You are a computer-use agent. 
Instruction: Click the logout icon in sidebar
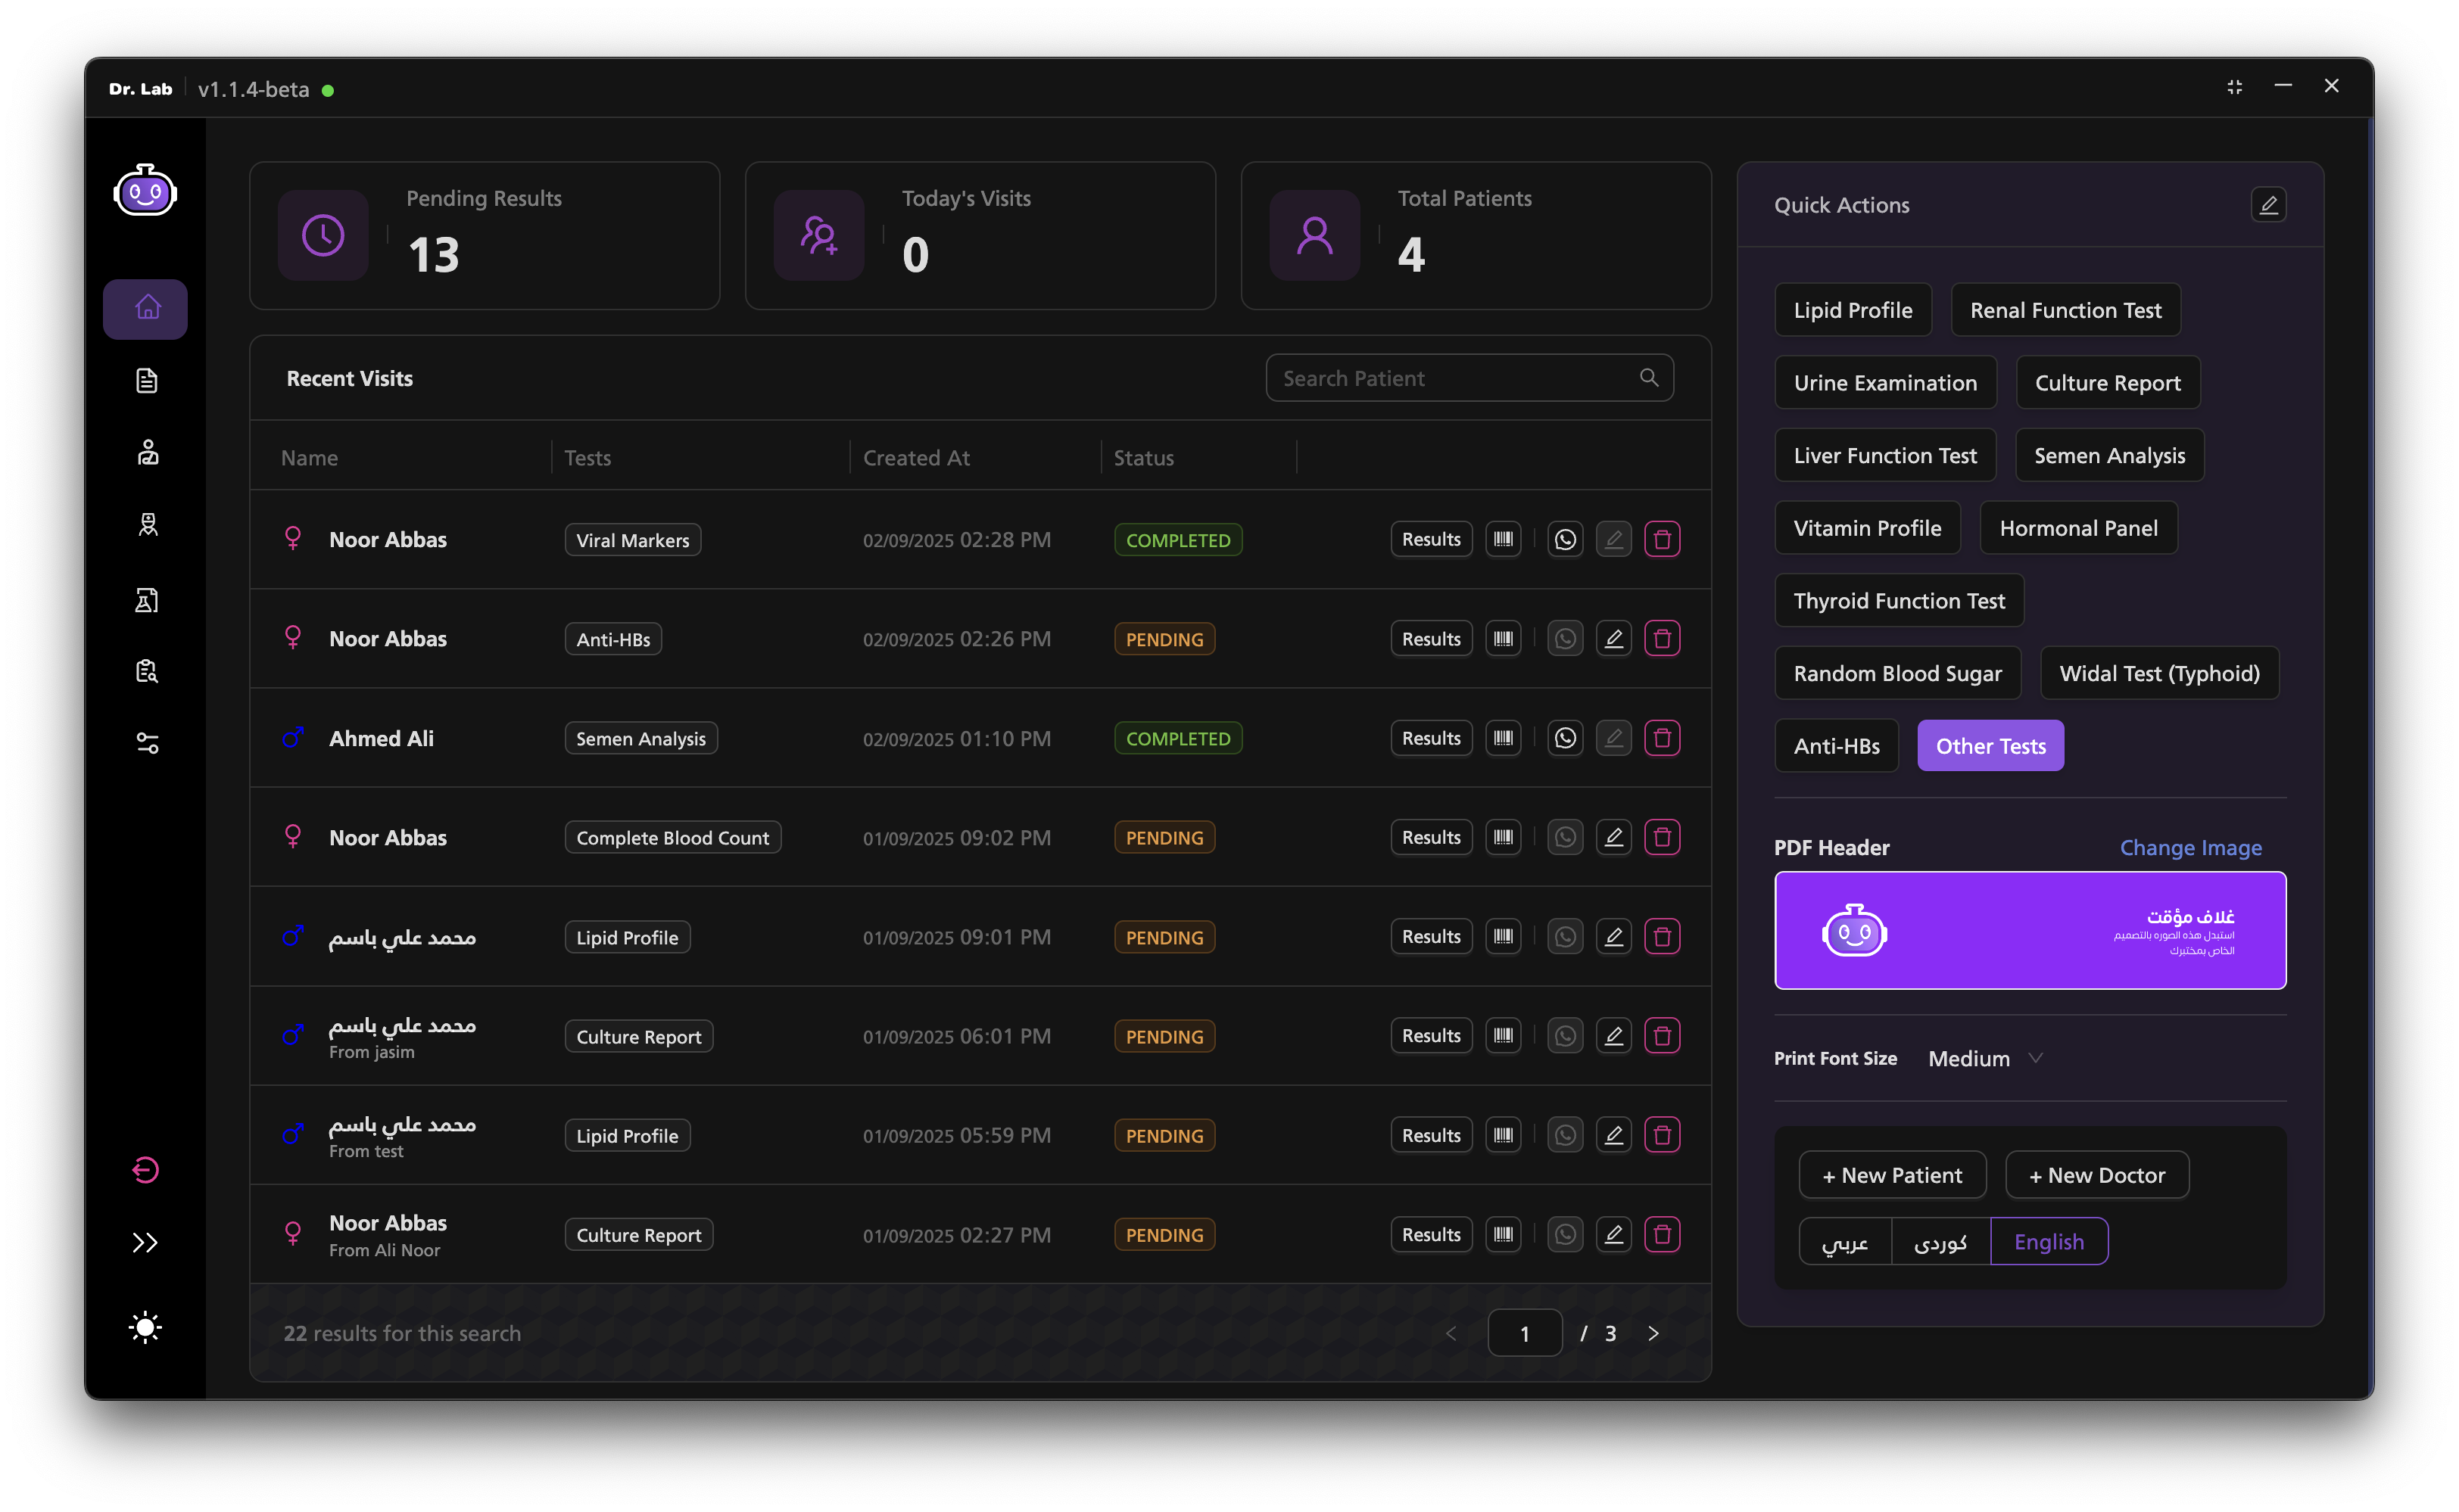click(x=146, y=1169)
